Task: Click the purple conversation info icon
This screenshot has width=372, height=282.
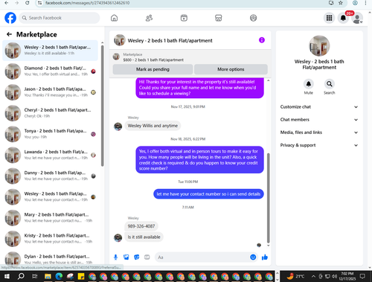Action: pos(262,40)
